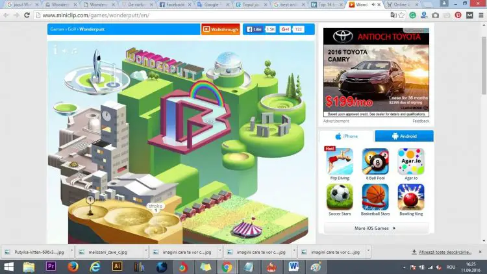Switch to the Android games tab
Screen dimensions: 487x274
coord(404,136)
